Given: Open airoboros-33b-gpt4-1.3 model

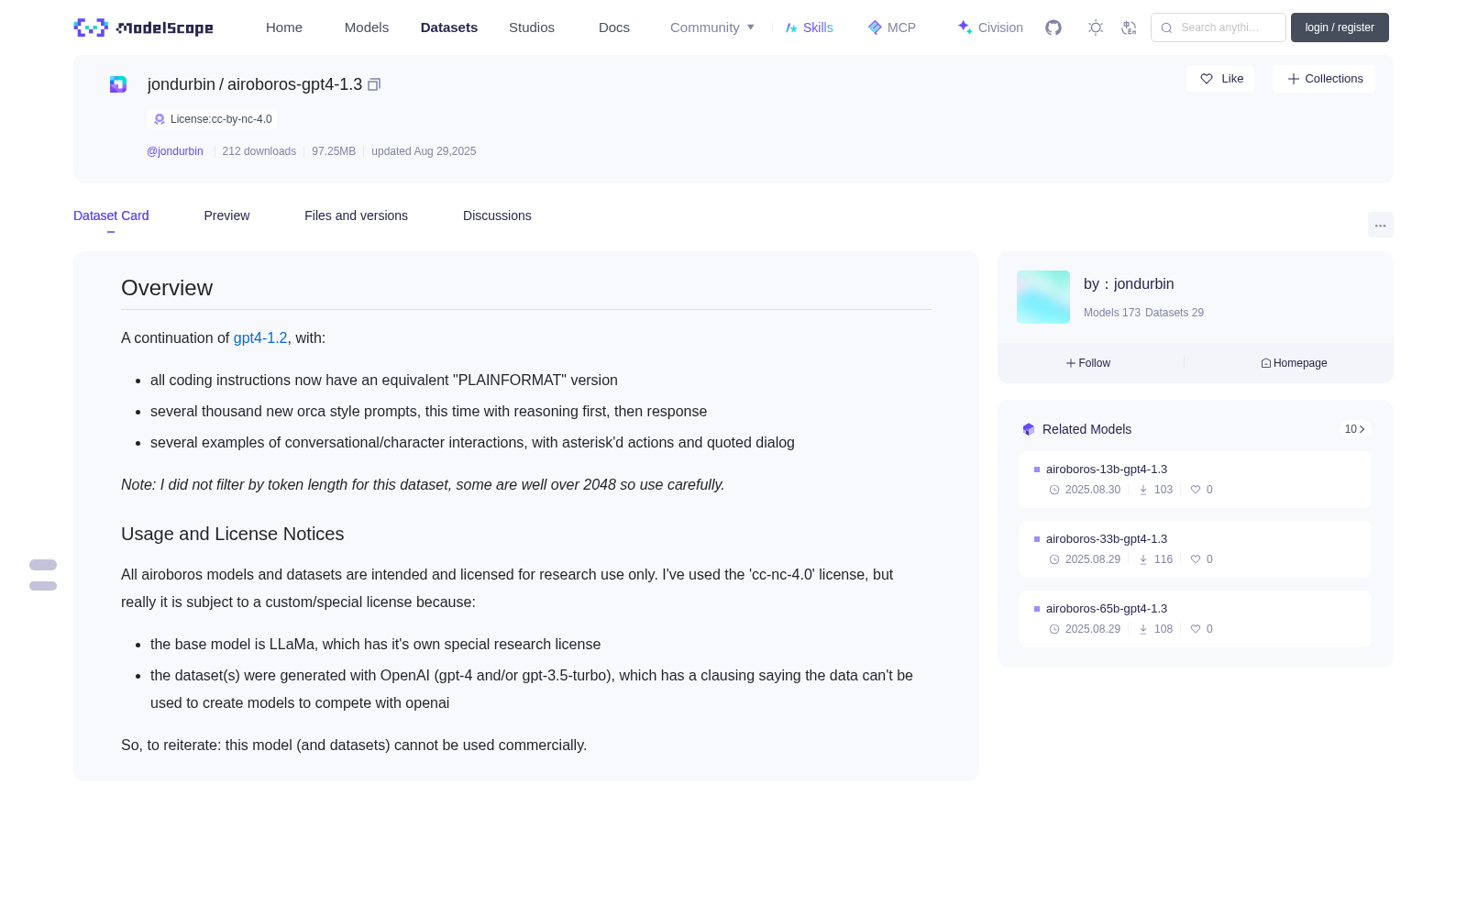Looking at the screenshot, I should point(1107,539).
